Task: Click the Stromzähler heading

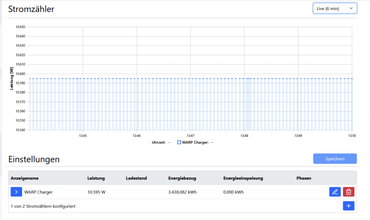Action: tap(31, 9)
